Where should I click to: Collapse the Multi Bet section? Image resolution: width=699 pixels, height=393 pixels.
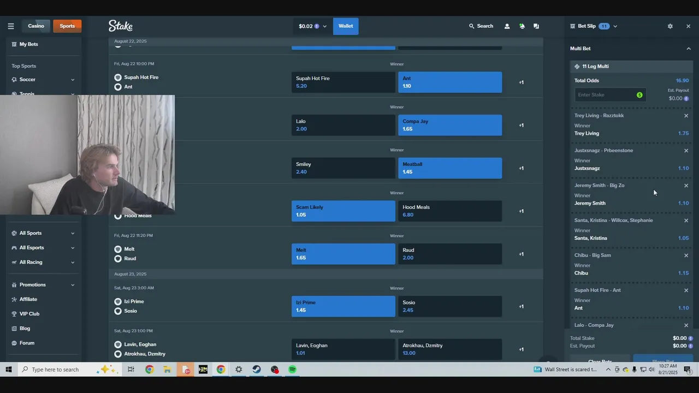[688, 49]
